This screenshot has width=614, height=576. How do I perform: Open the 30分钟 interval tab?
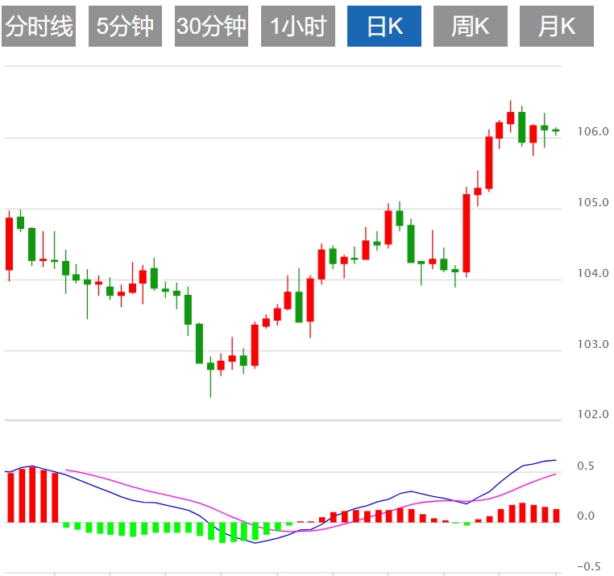click(211, 27)
